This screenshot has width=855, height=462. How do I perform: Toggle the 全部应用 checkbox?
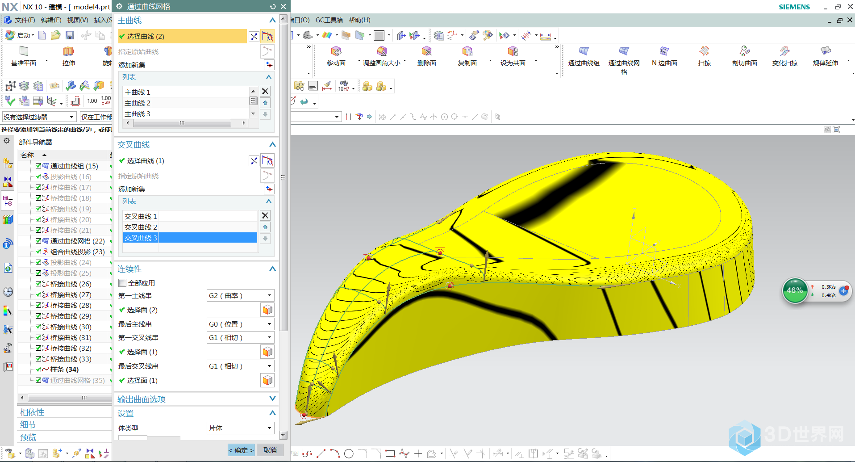tap(122, 283)
